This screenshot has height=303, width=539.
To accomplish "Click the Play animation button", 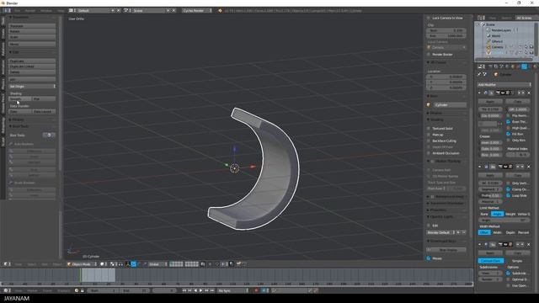I will (x=200, y=290).
